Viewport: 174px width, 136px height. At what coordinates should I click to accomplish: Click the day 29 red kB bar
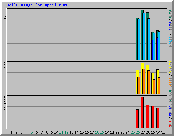point(153,117)
